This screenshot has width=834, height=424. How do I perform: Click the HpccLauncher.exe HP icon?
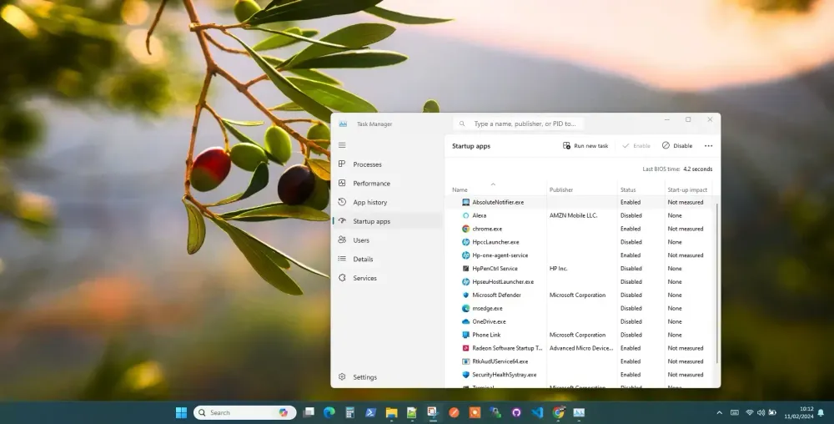pyautogui.click(x=466, y=242)
